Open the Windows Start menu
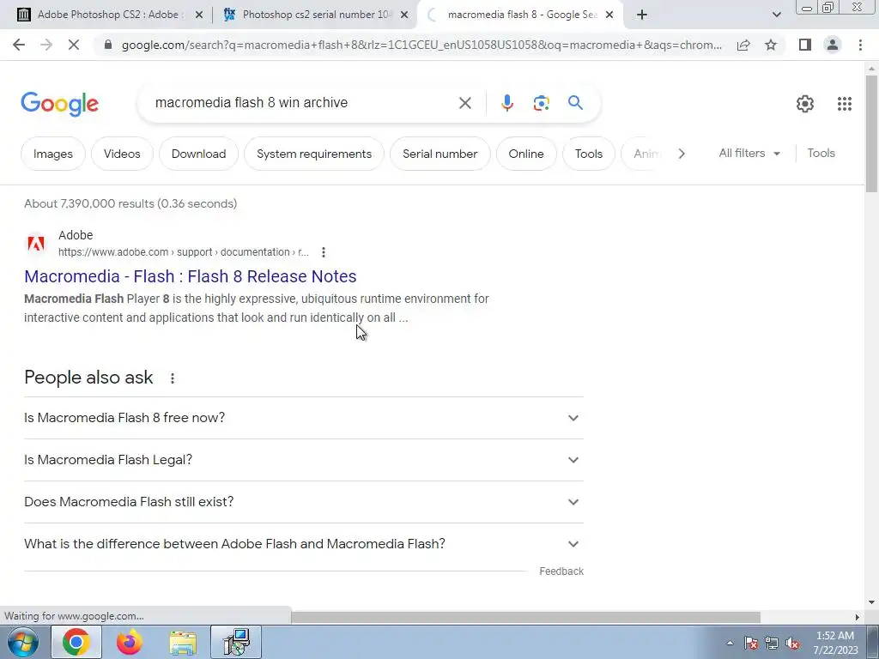This screenshot has width=879, height=659. coord(23,642)
